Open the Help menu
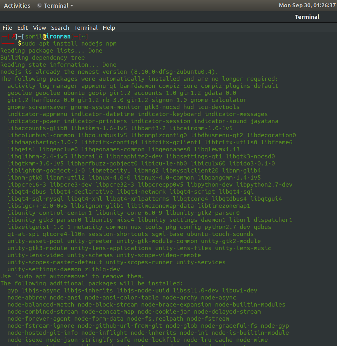 pyautogui.click(x=109, y=28)
